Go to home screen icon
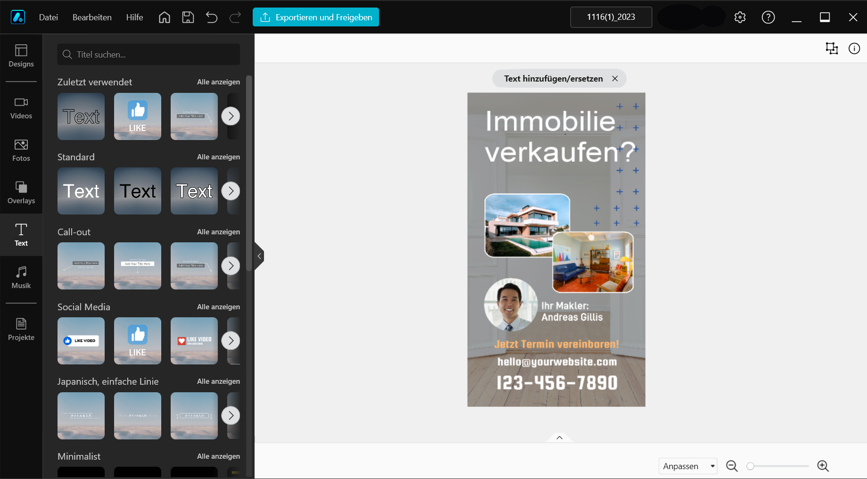The width and height of the screenshot is (867, 479). tap(165, 17)
